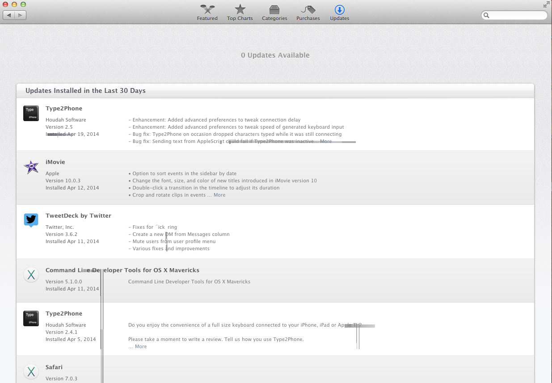Screen dimensions: 552x383
Task: Expand iMovie release notes via More
Action: 219,195
